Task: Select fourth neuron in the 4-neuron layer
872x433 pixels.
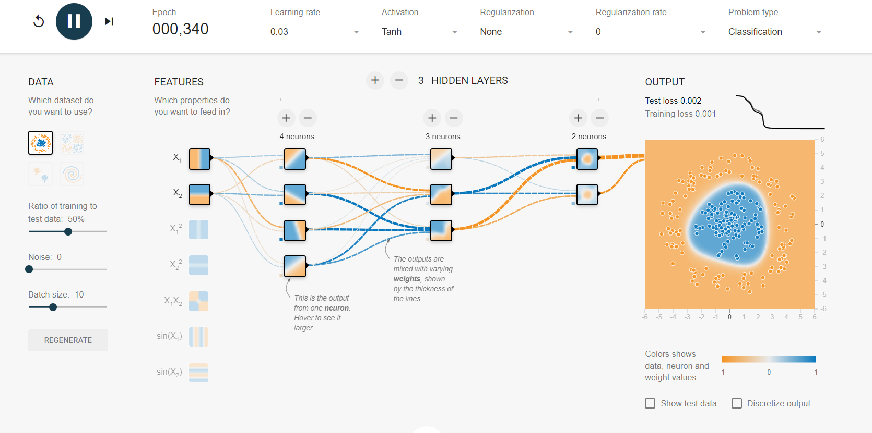Action: 295,266
